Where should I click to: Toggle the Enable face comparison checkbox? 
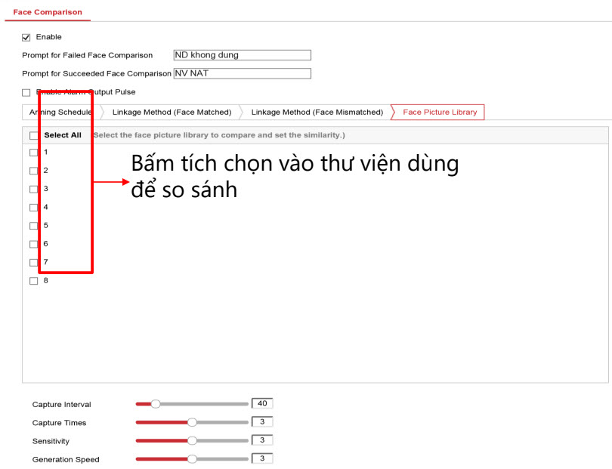(26, 37)
